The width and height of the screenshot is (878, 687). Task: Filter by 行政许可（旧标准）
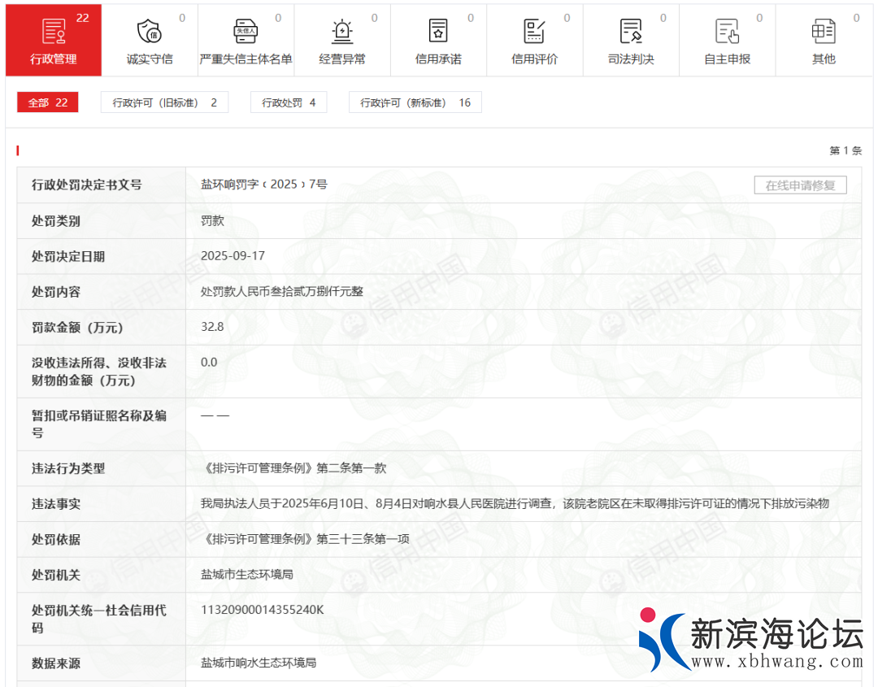tap(164, 102)
